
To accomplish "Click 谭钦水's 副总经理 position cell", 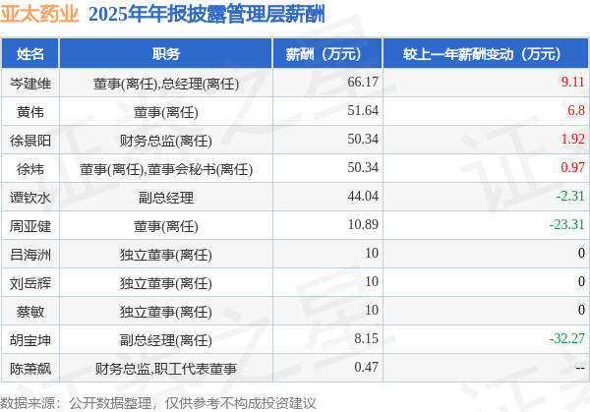I will (x=166, y=198).
